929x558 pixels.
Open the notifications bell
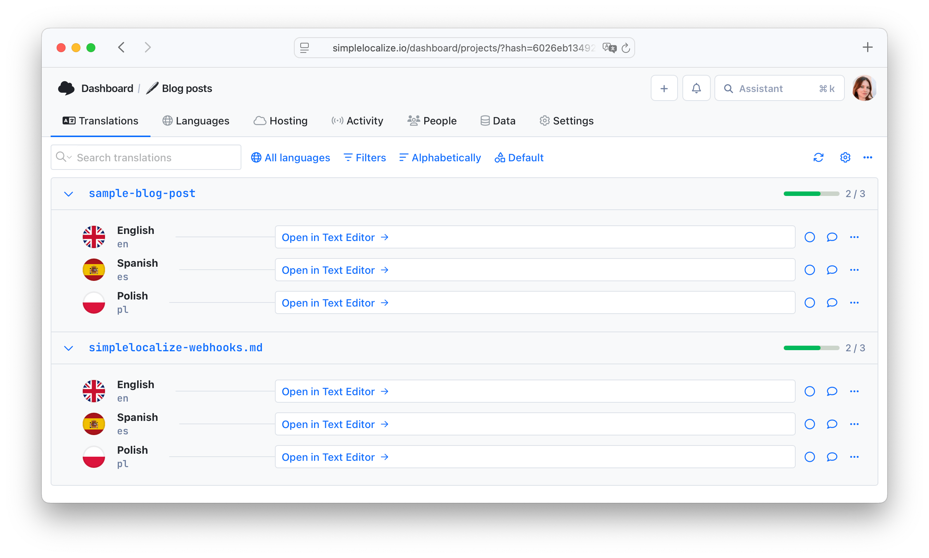[x=696, y=88]
